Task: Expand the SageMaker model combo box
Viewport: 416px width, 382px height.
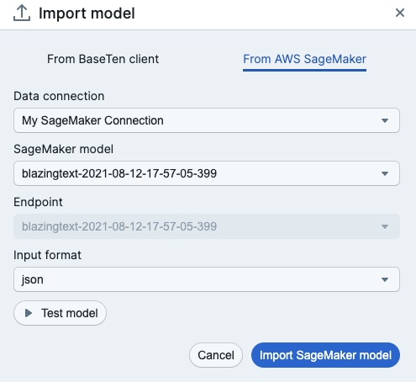Action: [x=207, y=173]
